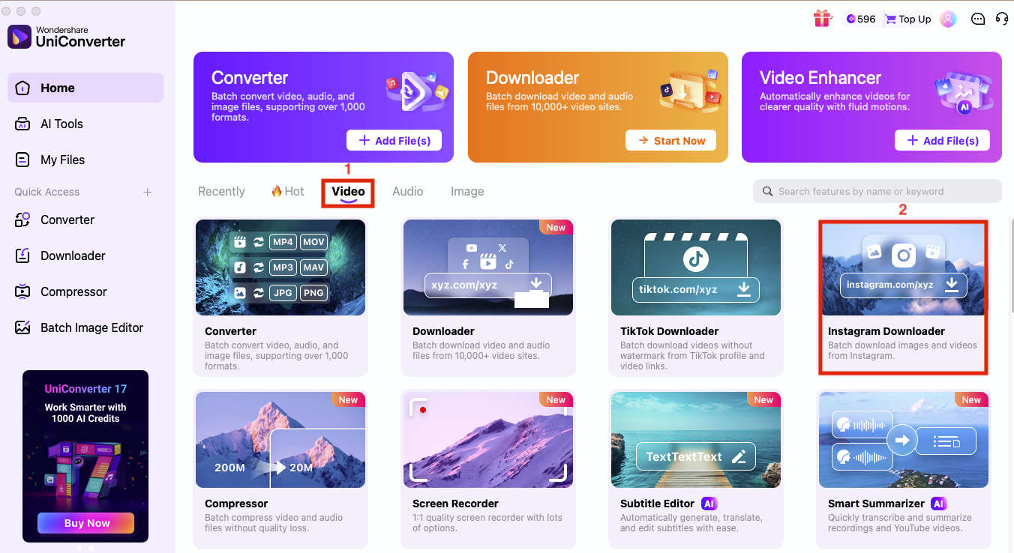Click Buy Now for UniConverter 17
This screenshot has width=1014, height=553.
[85, 523]
